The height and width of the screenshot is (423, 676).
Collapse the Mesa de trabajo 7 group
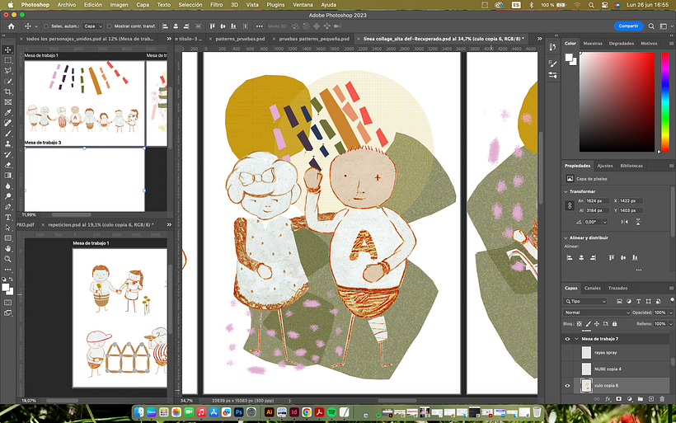coord(575,339)
